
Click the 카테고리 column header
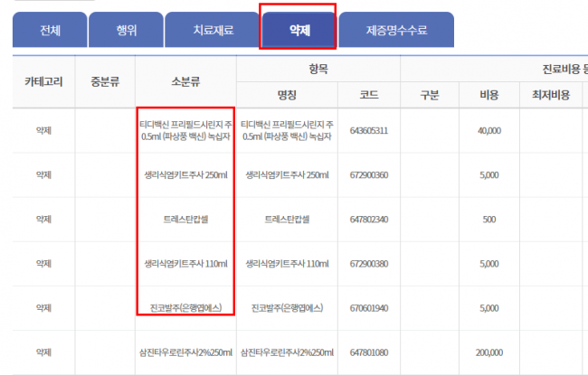point(43,81)
